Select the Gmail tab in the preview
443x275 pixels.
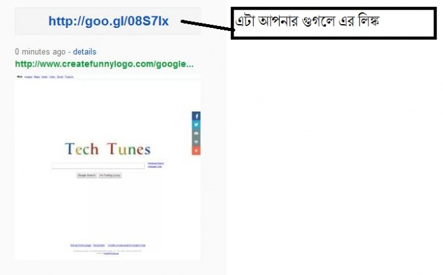click(60, 77)
